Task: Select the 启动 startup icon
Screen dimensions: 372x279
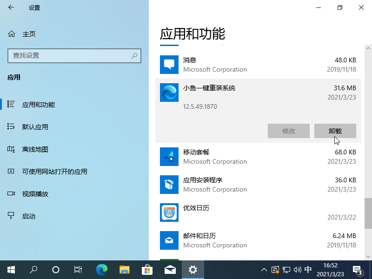Action: point(11,216)
